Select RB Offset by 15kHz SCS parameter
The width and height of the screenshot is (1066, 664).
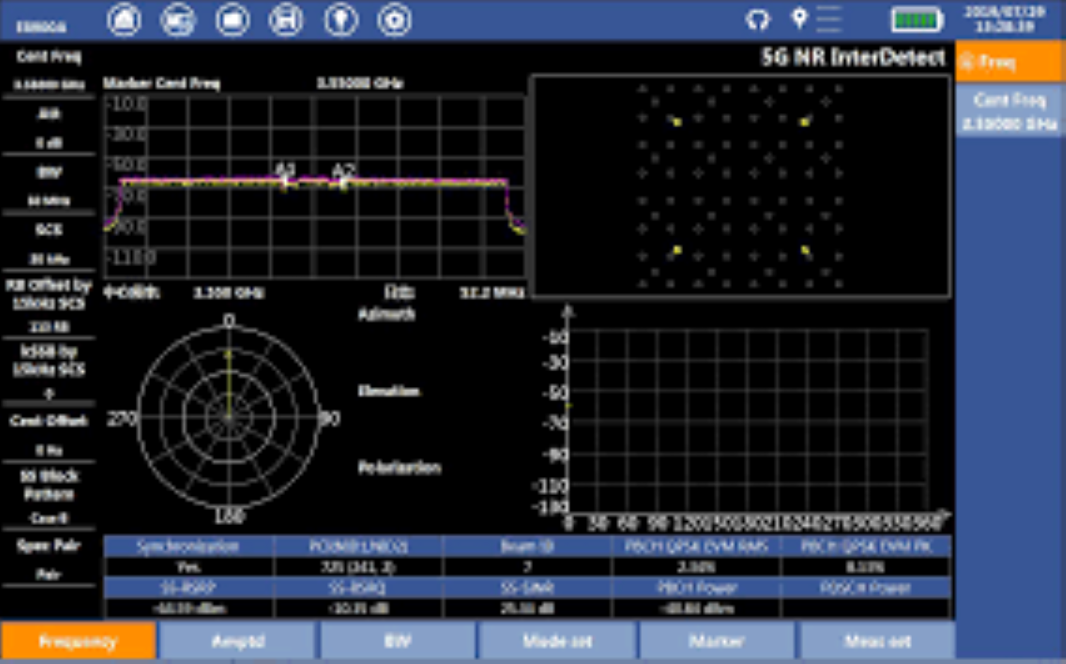coord(49,305)
